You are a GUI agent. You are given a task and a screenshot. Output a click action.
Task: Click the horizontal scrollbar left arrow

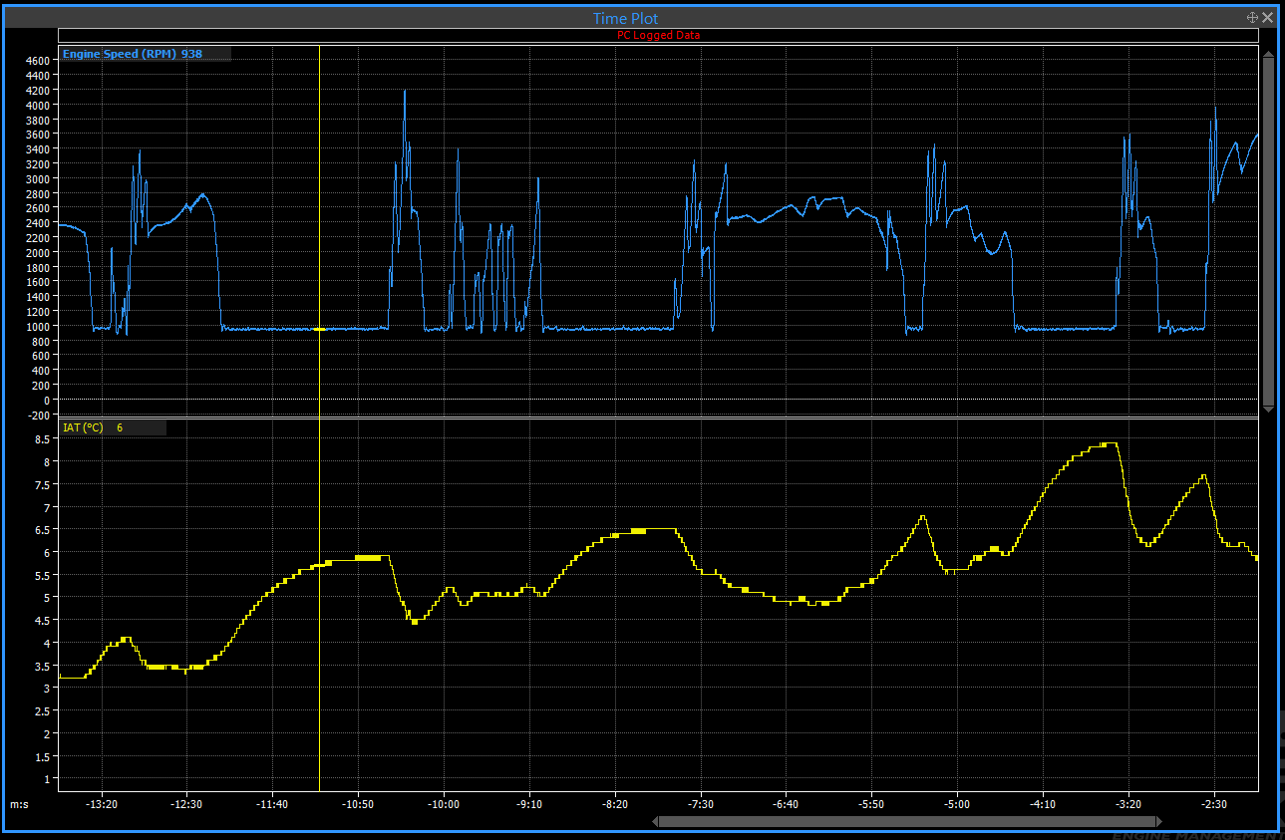(654, 822)
